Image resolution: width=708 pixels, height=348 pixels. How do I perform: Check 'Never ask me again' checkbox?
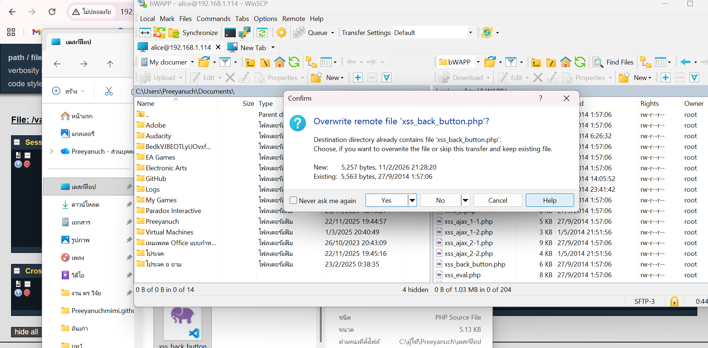coord(294,200)
